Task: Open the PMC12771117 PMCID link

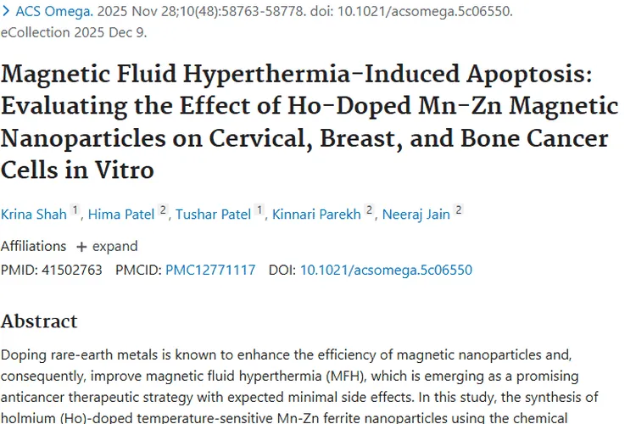Action: click(210, 270)
